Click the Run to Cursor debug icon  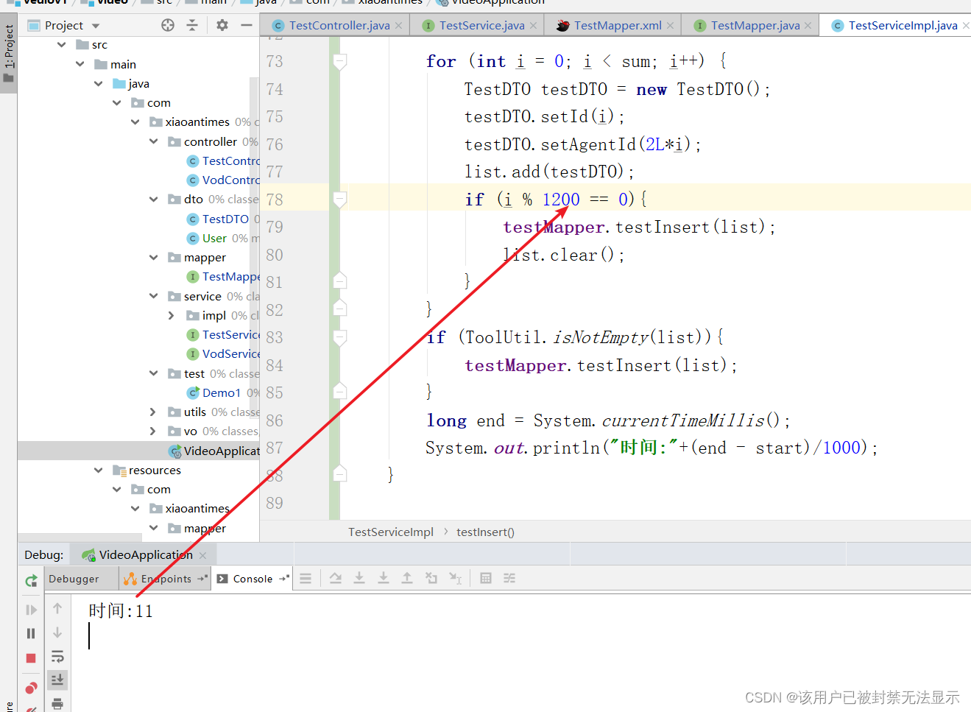[456, 579]
